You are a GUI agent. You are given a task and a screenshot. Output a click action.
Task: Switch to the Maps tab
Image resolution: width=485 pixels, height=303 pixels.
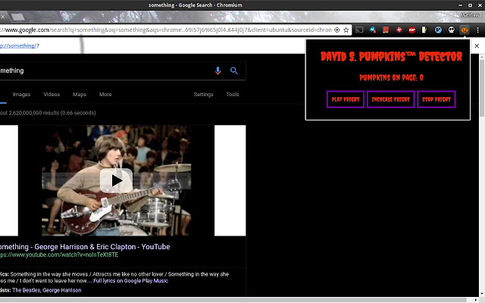click(x=80, y=94)
